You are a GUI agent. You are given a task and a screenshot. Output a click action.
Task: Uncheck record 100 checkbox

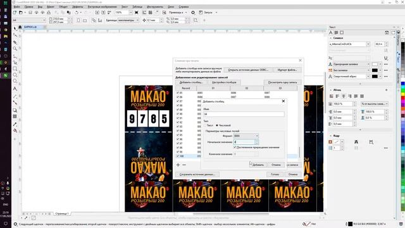178,156
